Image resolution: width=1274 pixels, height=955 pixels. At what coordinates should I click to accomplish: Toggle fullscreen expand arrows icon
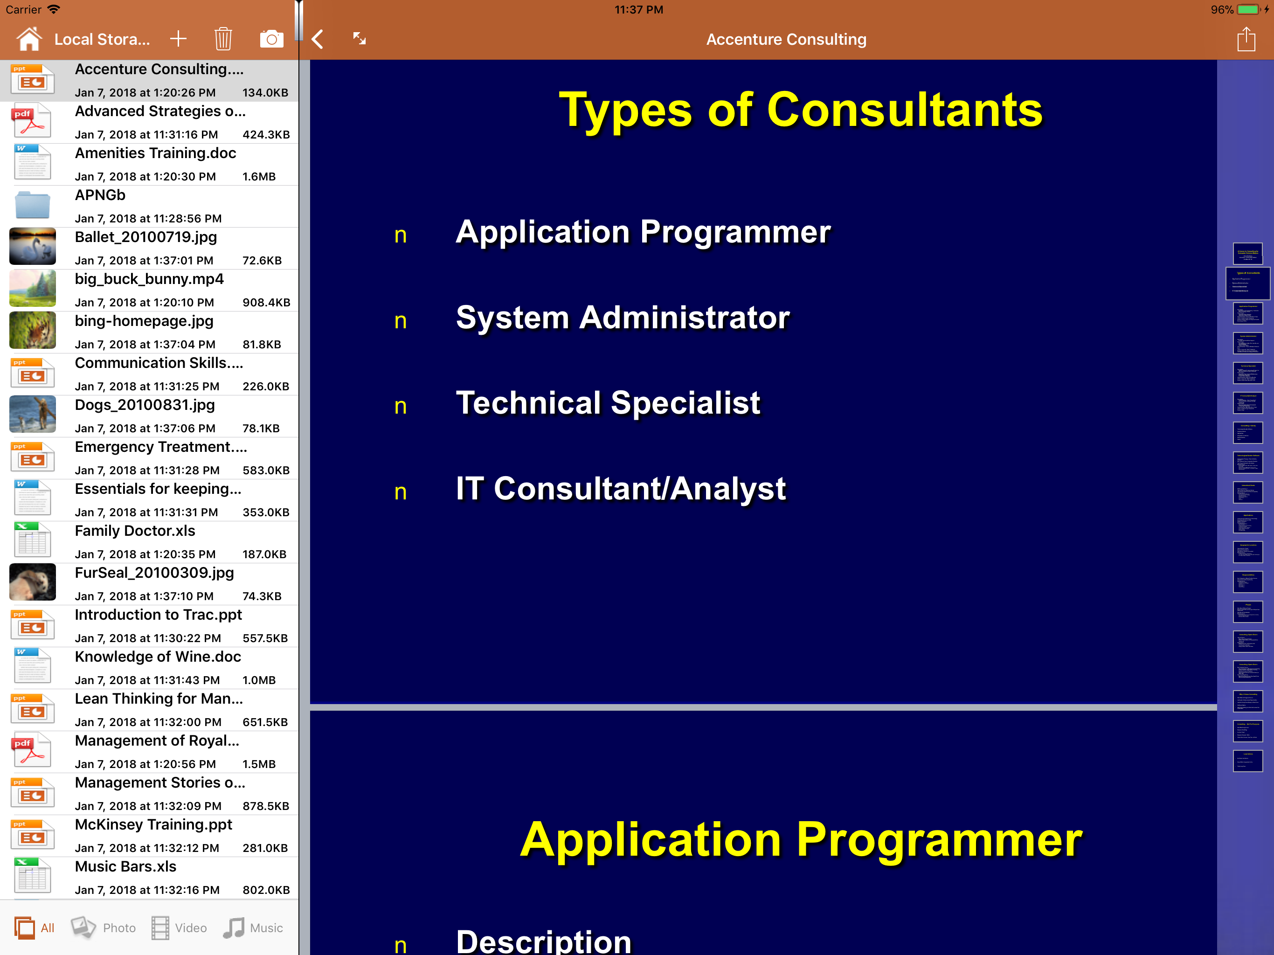coord(360,39)
